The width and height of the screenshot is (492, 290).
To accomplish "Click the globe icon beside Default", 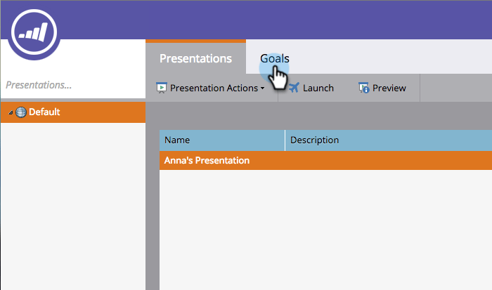I will coord(20,112).
